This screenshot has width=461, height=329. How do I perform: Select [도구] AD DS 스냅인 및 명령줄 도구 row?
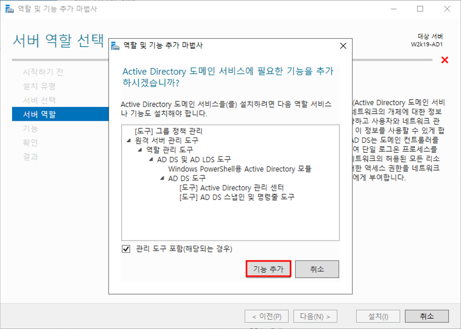click(237, 197)
